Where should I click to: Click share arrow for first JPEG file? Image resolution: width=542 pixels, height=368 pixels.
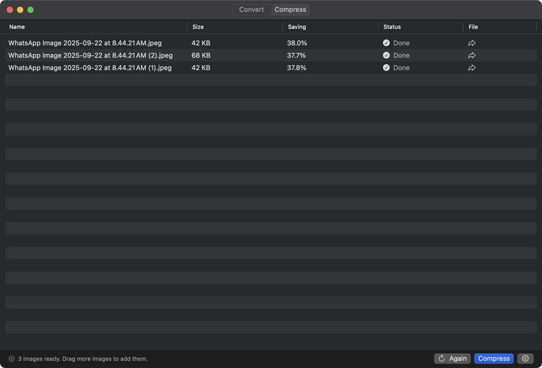pyautogui.click(x=472, y=43)
